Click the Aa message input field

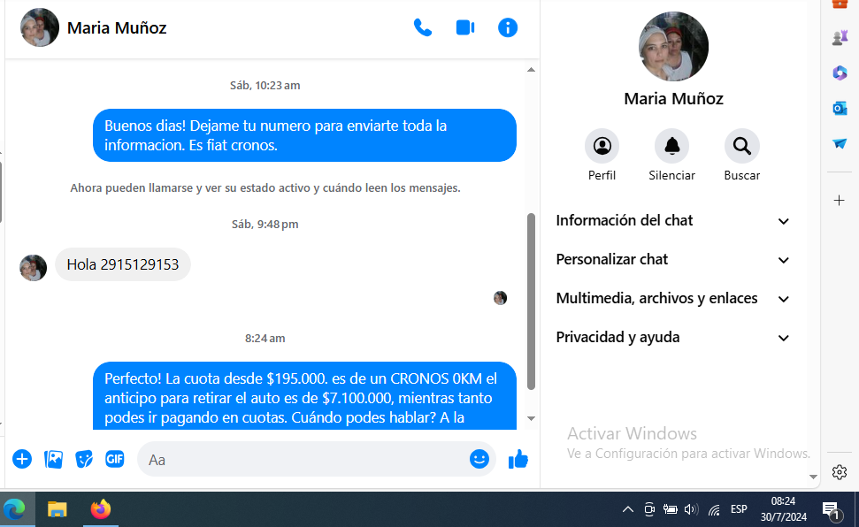[301, 460]
